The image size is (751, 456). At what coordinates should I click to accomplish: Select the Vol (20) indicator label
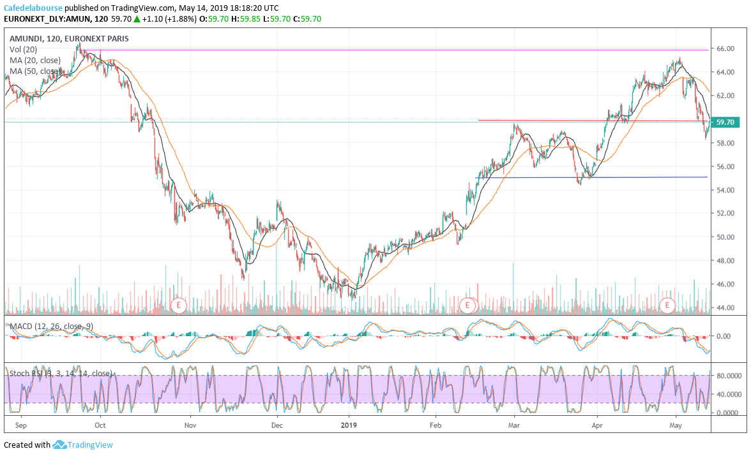(23, 49)
